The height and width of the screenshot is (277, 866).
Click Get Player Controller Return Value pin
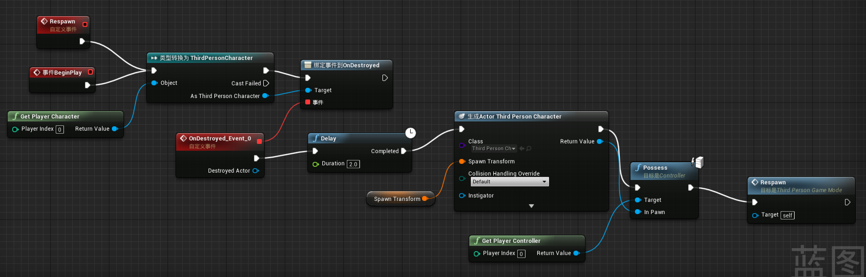pos(577,253)
